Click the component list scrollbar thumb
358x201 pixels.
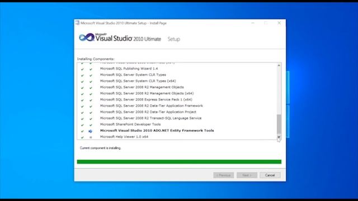click(x=279, y=124)
